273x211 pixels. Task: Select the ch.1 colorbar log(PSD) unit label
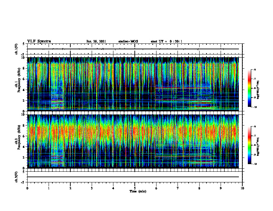coord(258,90)
